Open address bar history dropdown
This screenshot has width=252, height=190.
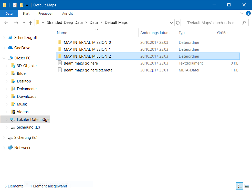(x=172, y=23)
